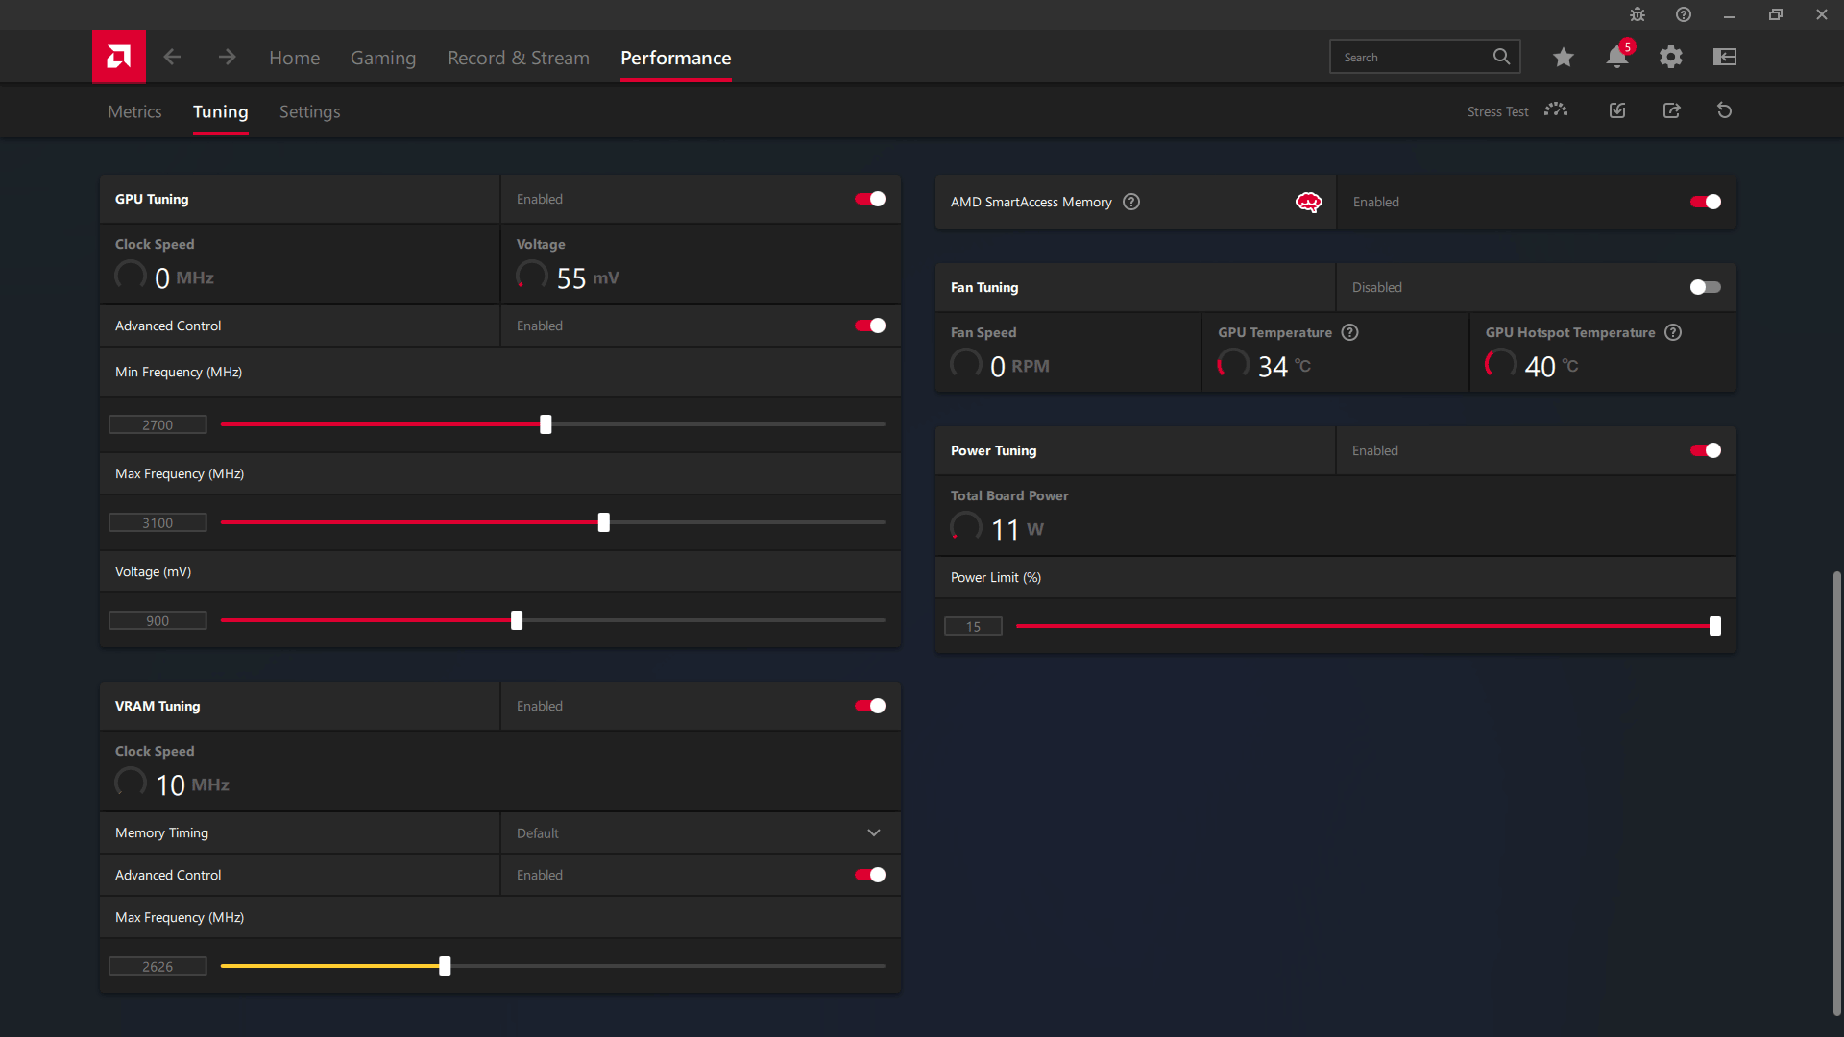Click the Performance navigation link
The width and height of the screenshot is (1844, 1037).
[675, 57]
